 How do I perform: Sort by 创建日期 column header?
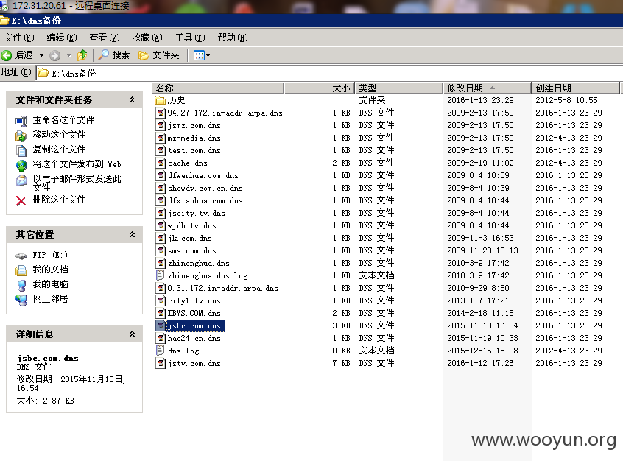(x=575, y=88)
